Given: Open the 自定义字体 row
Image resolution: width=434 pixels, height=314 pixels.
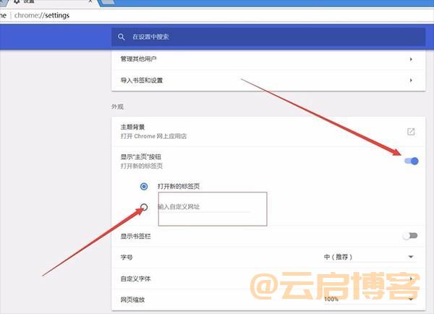Looking at the screenshot, I should [268, 279].
